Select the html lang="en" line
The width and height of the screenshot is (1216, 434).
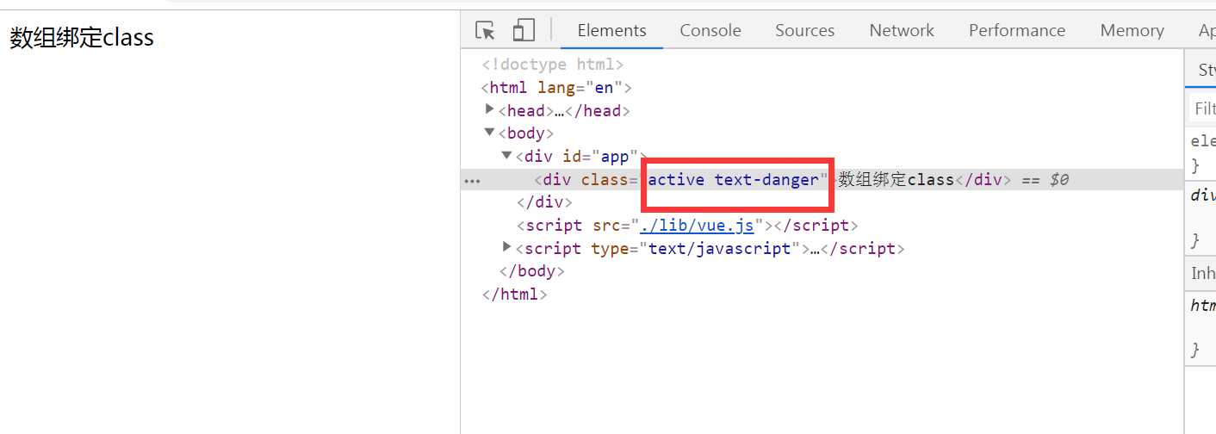tap(556, 87)
